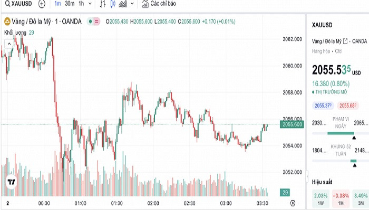Image resolution: width=369 pixels, height=210 pixels.
Task: Click the gold symbol logo icon
Action: click(7, 22)
